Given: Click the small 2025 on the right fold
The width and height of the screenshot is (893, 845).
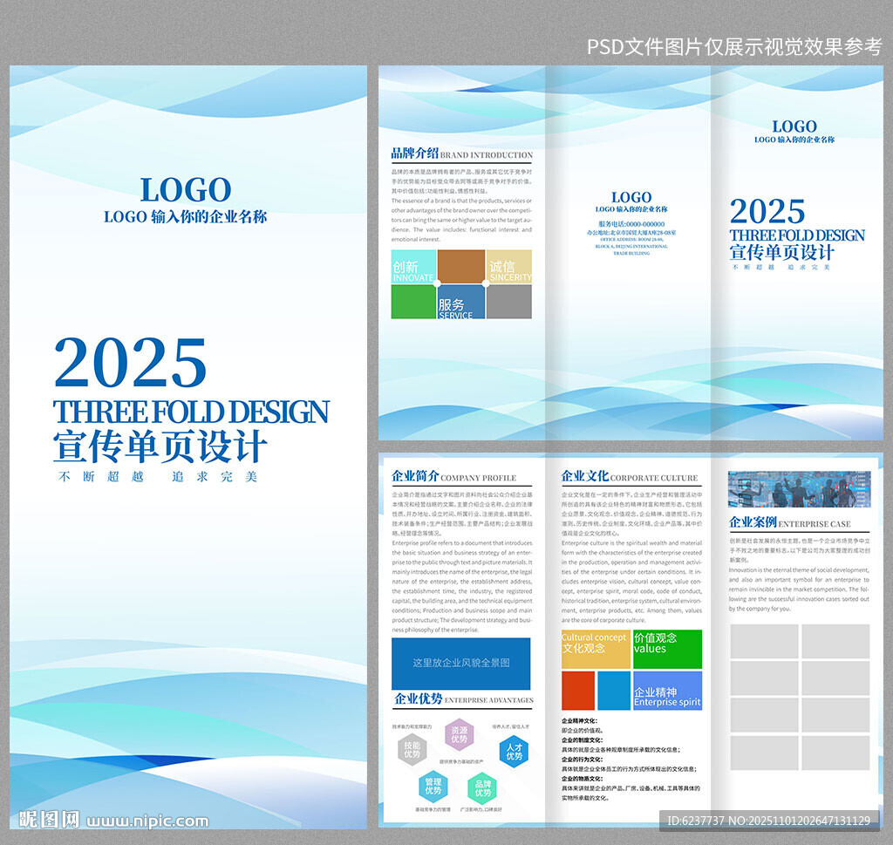Looking at the screenshot, I should pyautogui.click(x=767, y=211).
